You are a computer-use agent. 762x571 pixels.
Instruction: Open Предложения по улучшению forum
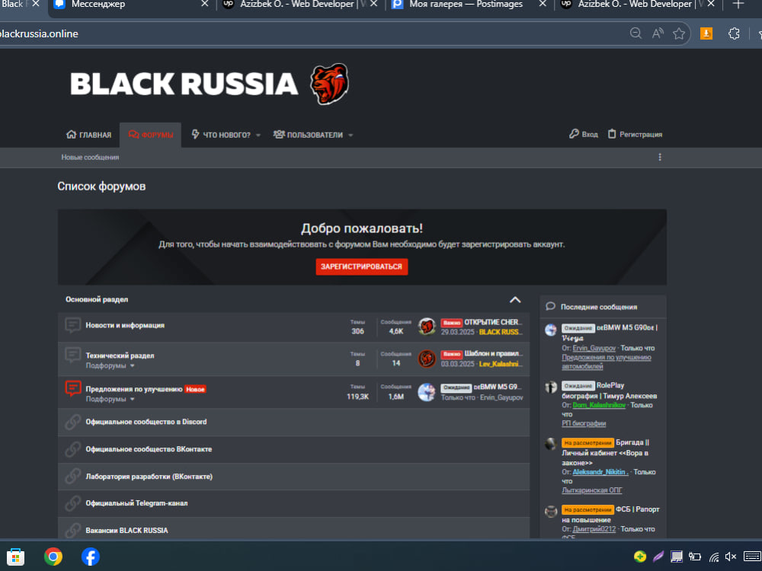(133, 389)
